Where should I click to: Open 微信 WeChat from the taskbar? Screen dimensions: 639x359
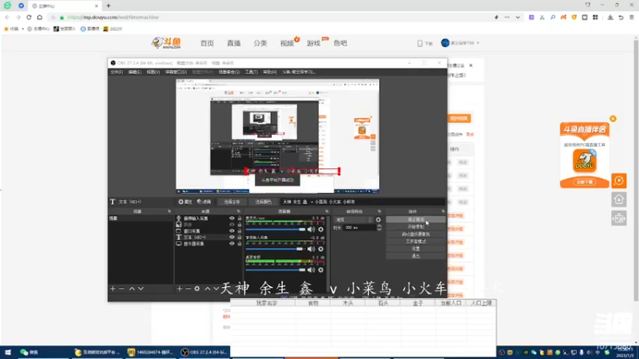pyautogui.click(x=30, y=352)
